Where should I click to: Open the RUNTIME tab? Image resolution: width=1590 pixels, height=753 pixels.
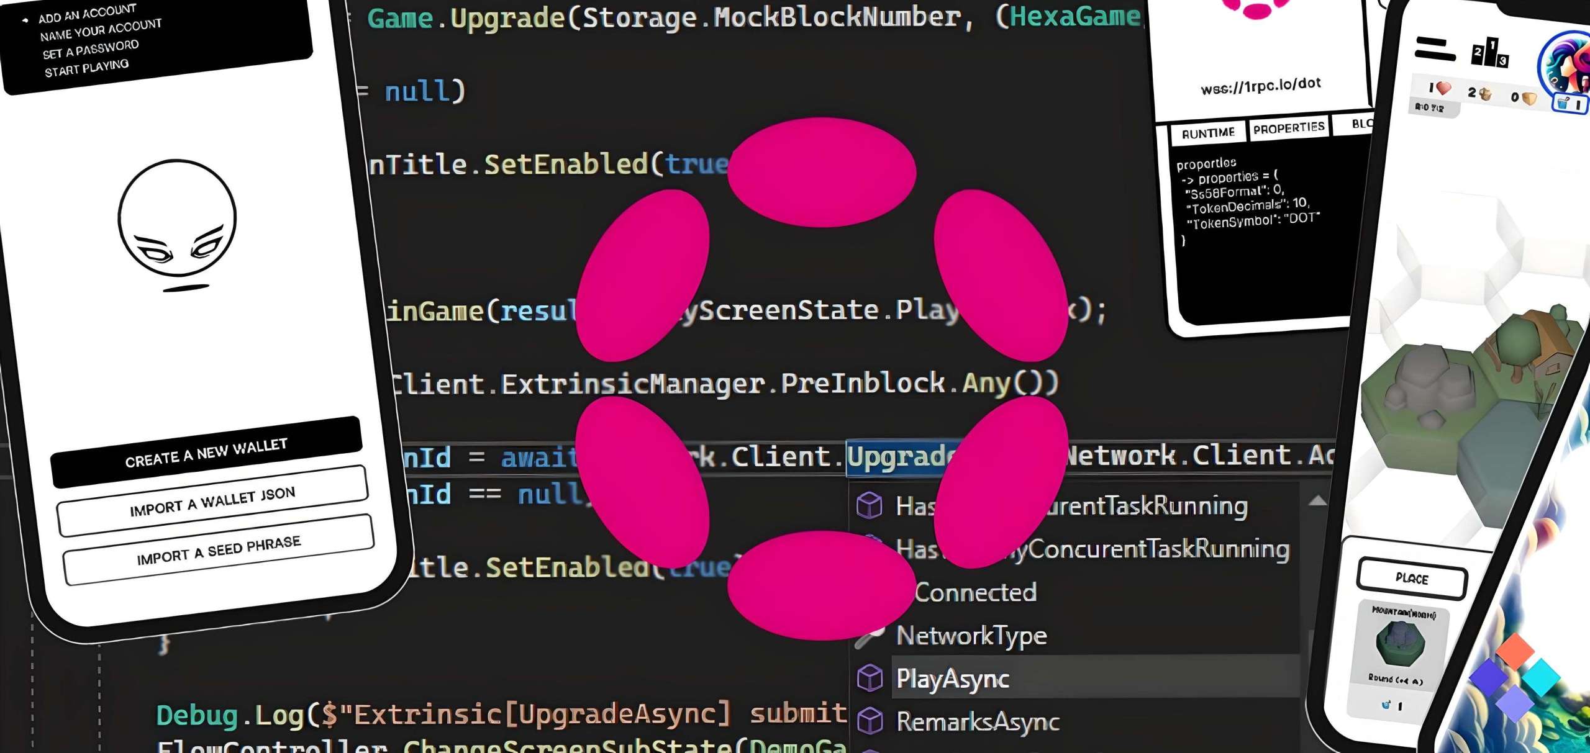point(1208,133)
